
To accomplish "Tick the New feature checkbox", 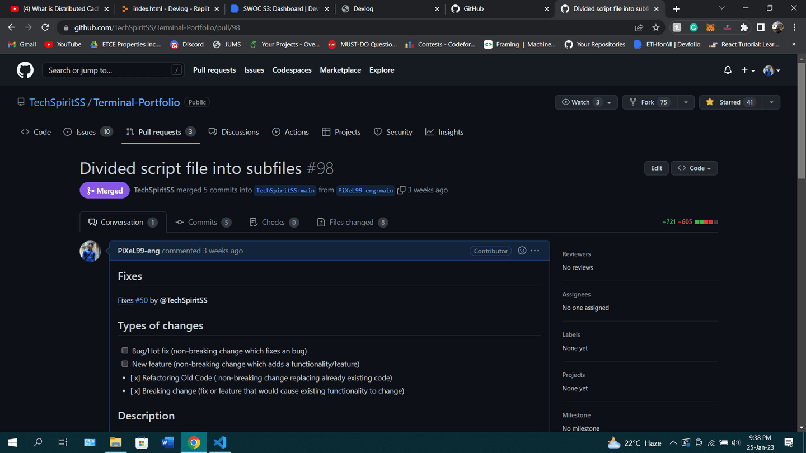I will click(x=125, y=364).
